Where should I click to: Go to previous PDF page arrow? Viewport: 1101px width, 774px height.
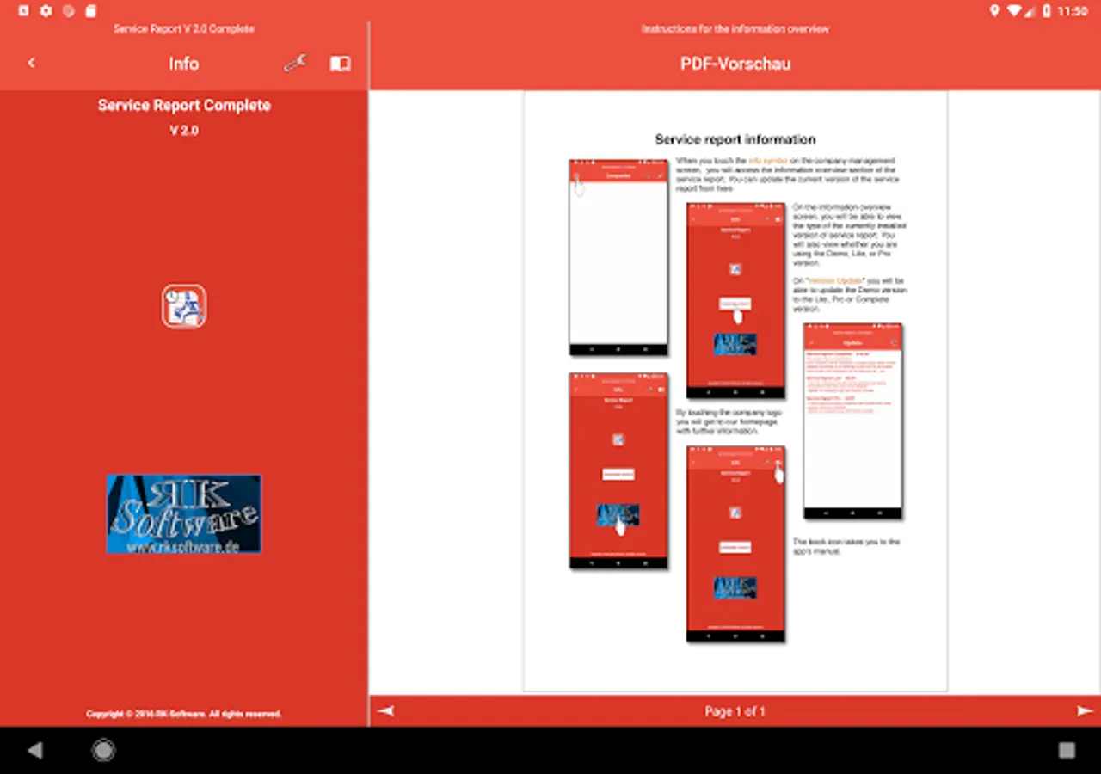point(386,711)
